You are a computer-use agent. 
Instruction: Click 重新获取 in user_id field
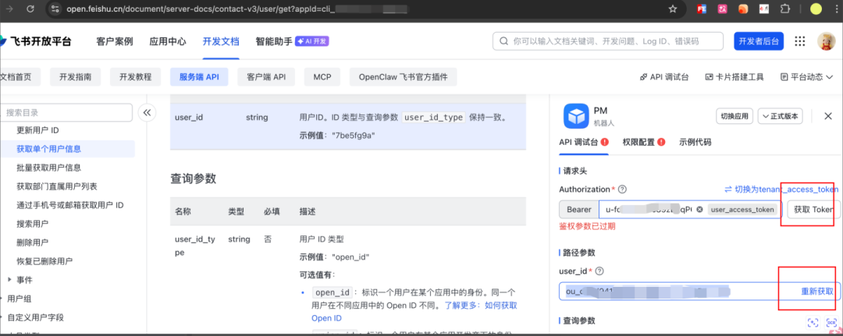point(817,292)
